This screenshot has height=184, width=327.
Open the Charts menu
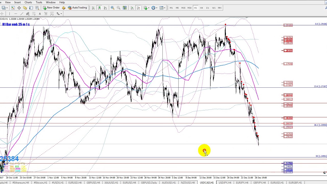tap(28, 2)
